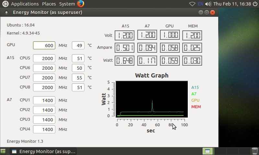Open the Trash in the bottom panel
Screen dimensions: 259x155
pos(255,151)
